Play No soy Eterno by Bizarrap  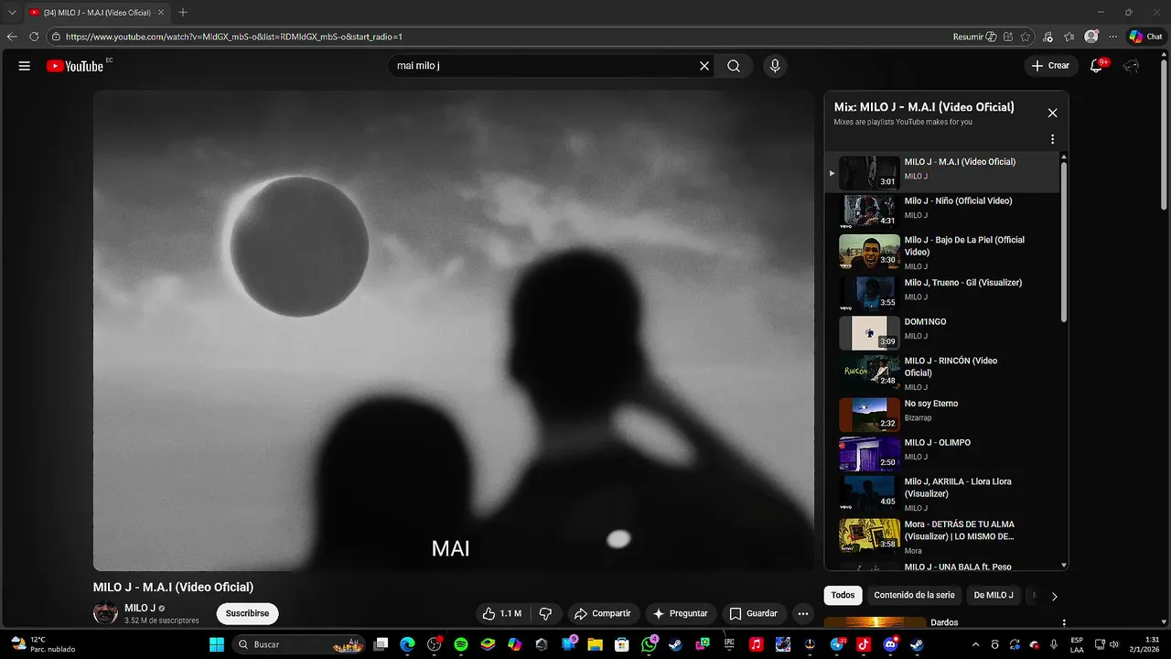click(942, 413)
